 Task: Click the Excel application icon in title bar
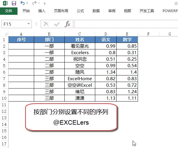click(x=5, y=3)
